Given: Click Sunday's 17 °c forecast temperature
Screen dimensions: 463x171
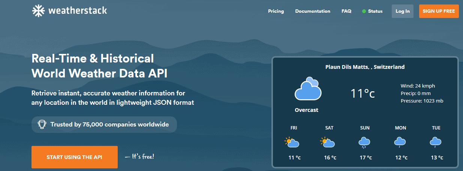Looking at the screenshot, I should [x=366, y=158].
